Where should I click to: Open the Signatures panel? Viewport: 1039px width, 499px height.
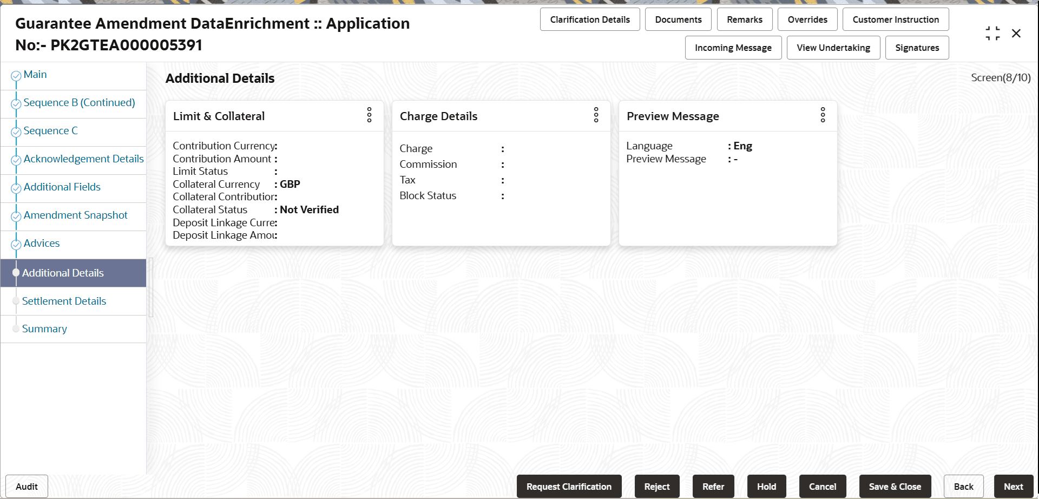pyautogui.click(x=917, y=48)
